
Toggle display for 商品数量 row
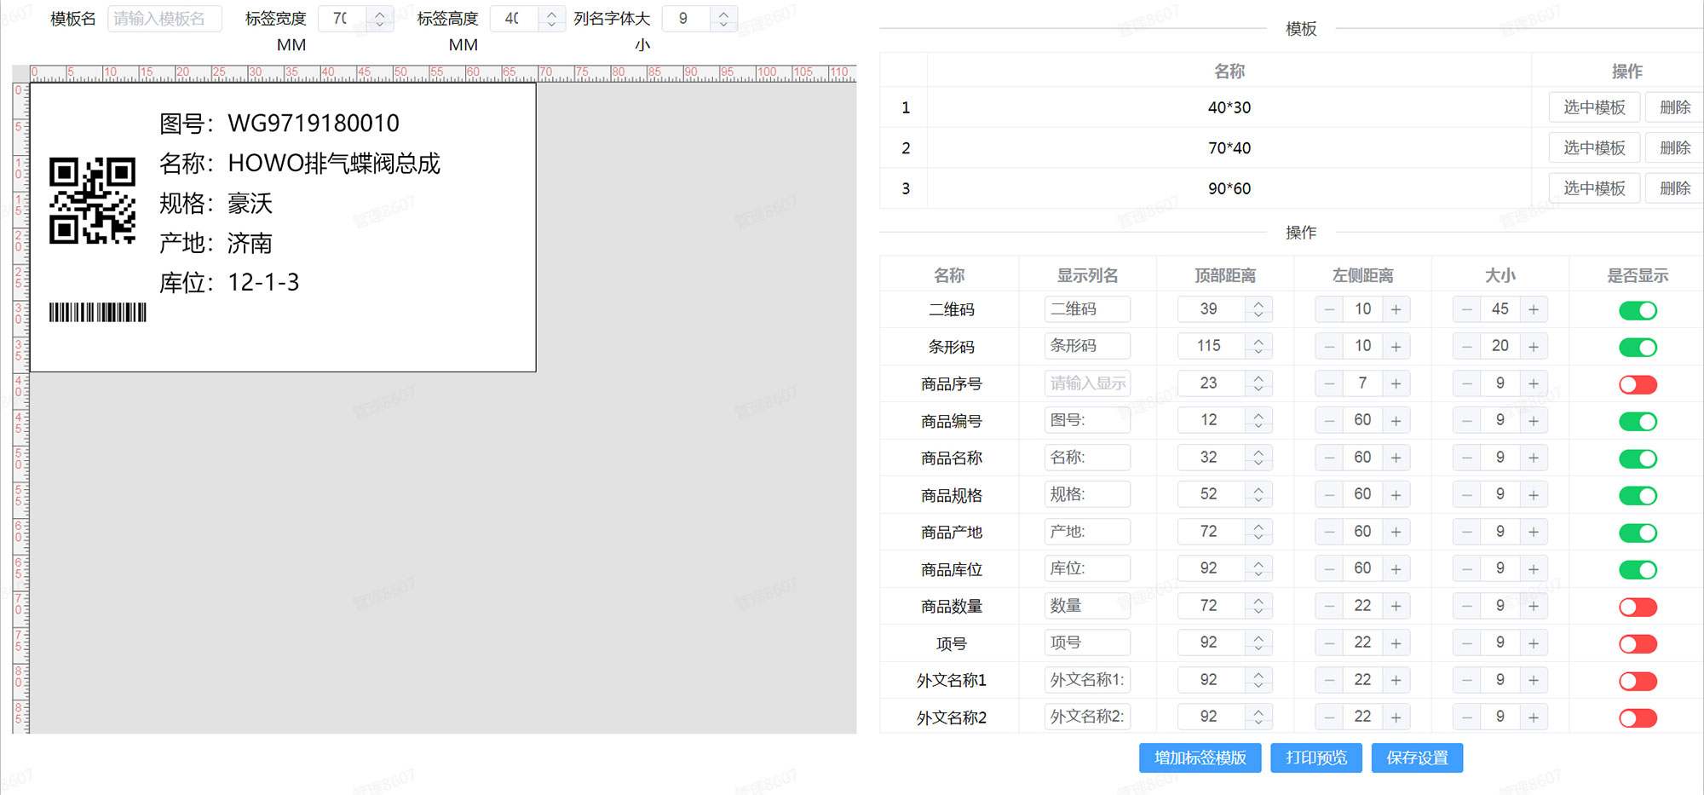point(1638,606)
